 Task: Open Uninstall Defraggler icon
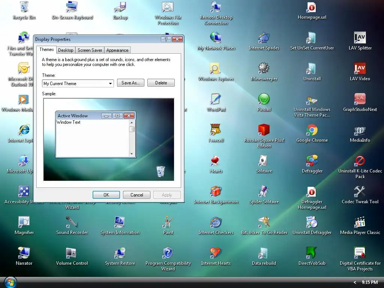coord(312,222)
